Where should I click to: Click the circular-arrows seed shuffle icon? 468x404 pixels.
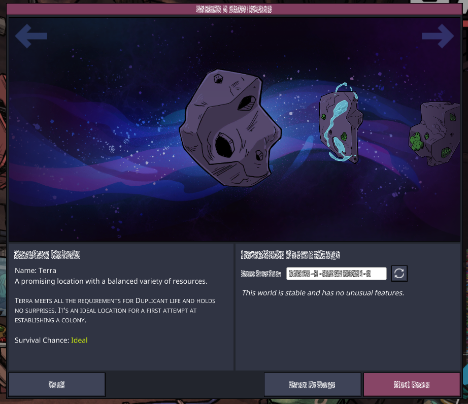point(399,274)
